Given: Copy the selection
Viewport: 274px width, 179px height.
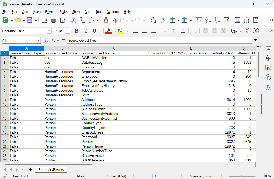Looking at the screenshot, I should 83,20.
